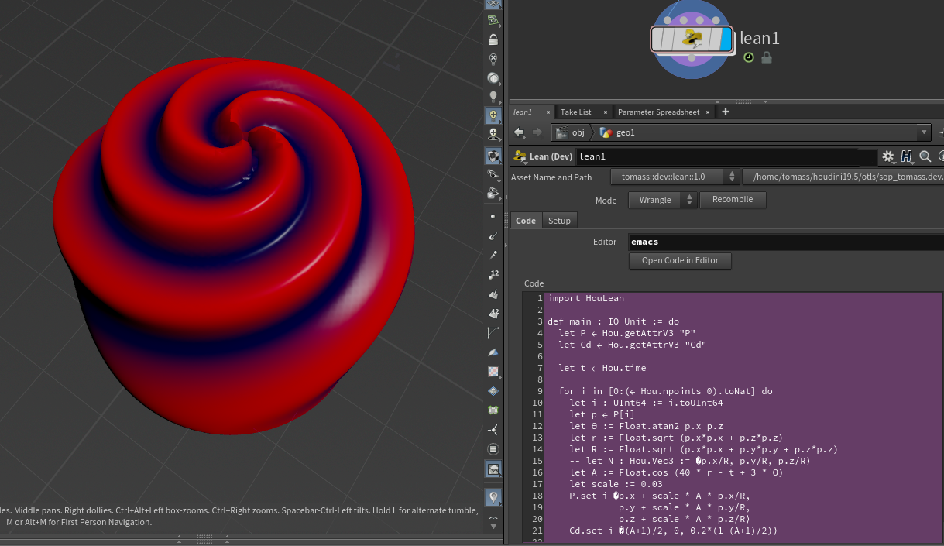Viewport: 944px width, 546px height.
Task: Click the sunglasses with play visualizer icon
Action: [x=493, y=194]
